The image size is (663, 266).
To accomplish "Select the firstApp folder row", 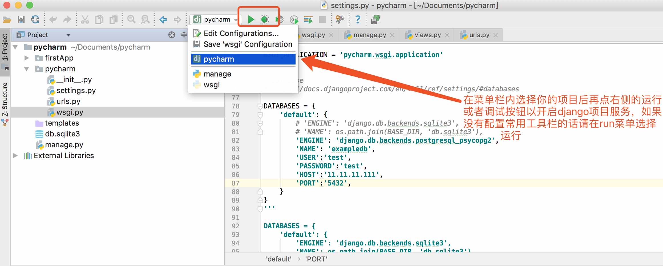I will coord(118,58).
